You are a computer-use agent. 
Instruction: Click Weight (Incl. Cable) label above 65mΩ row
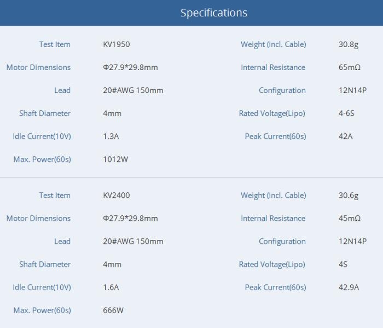(x=274, y=44)
